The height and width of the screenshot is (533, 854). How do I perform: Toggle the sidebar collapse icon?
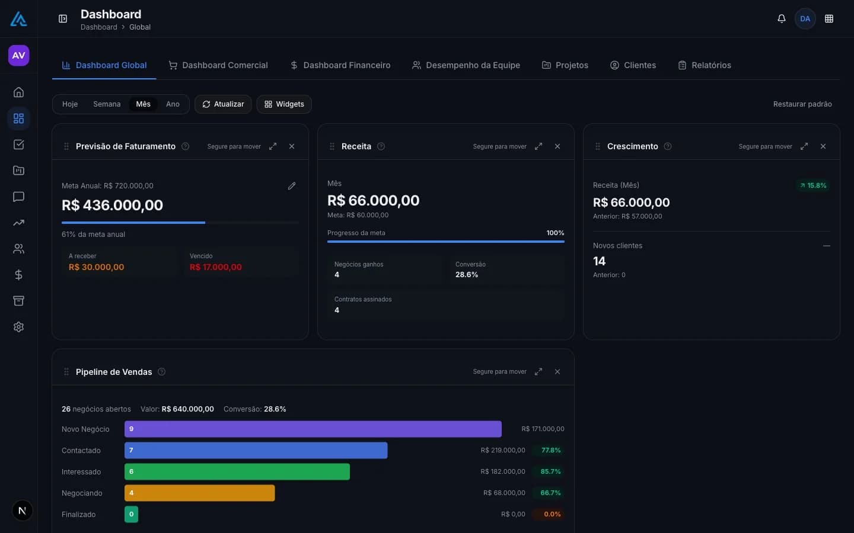63,19
